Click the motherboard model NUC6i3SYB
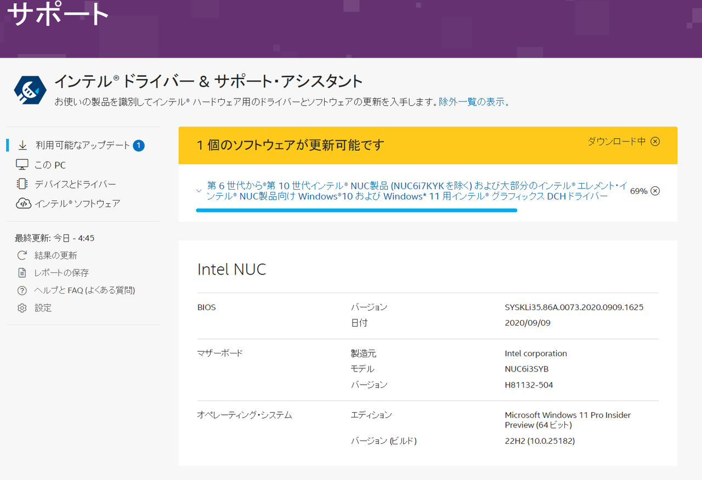This screenshot has height=480, width=702. click(526, 369)
